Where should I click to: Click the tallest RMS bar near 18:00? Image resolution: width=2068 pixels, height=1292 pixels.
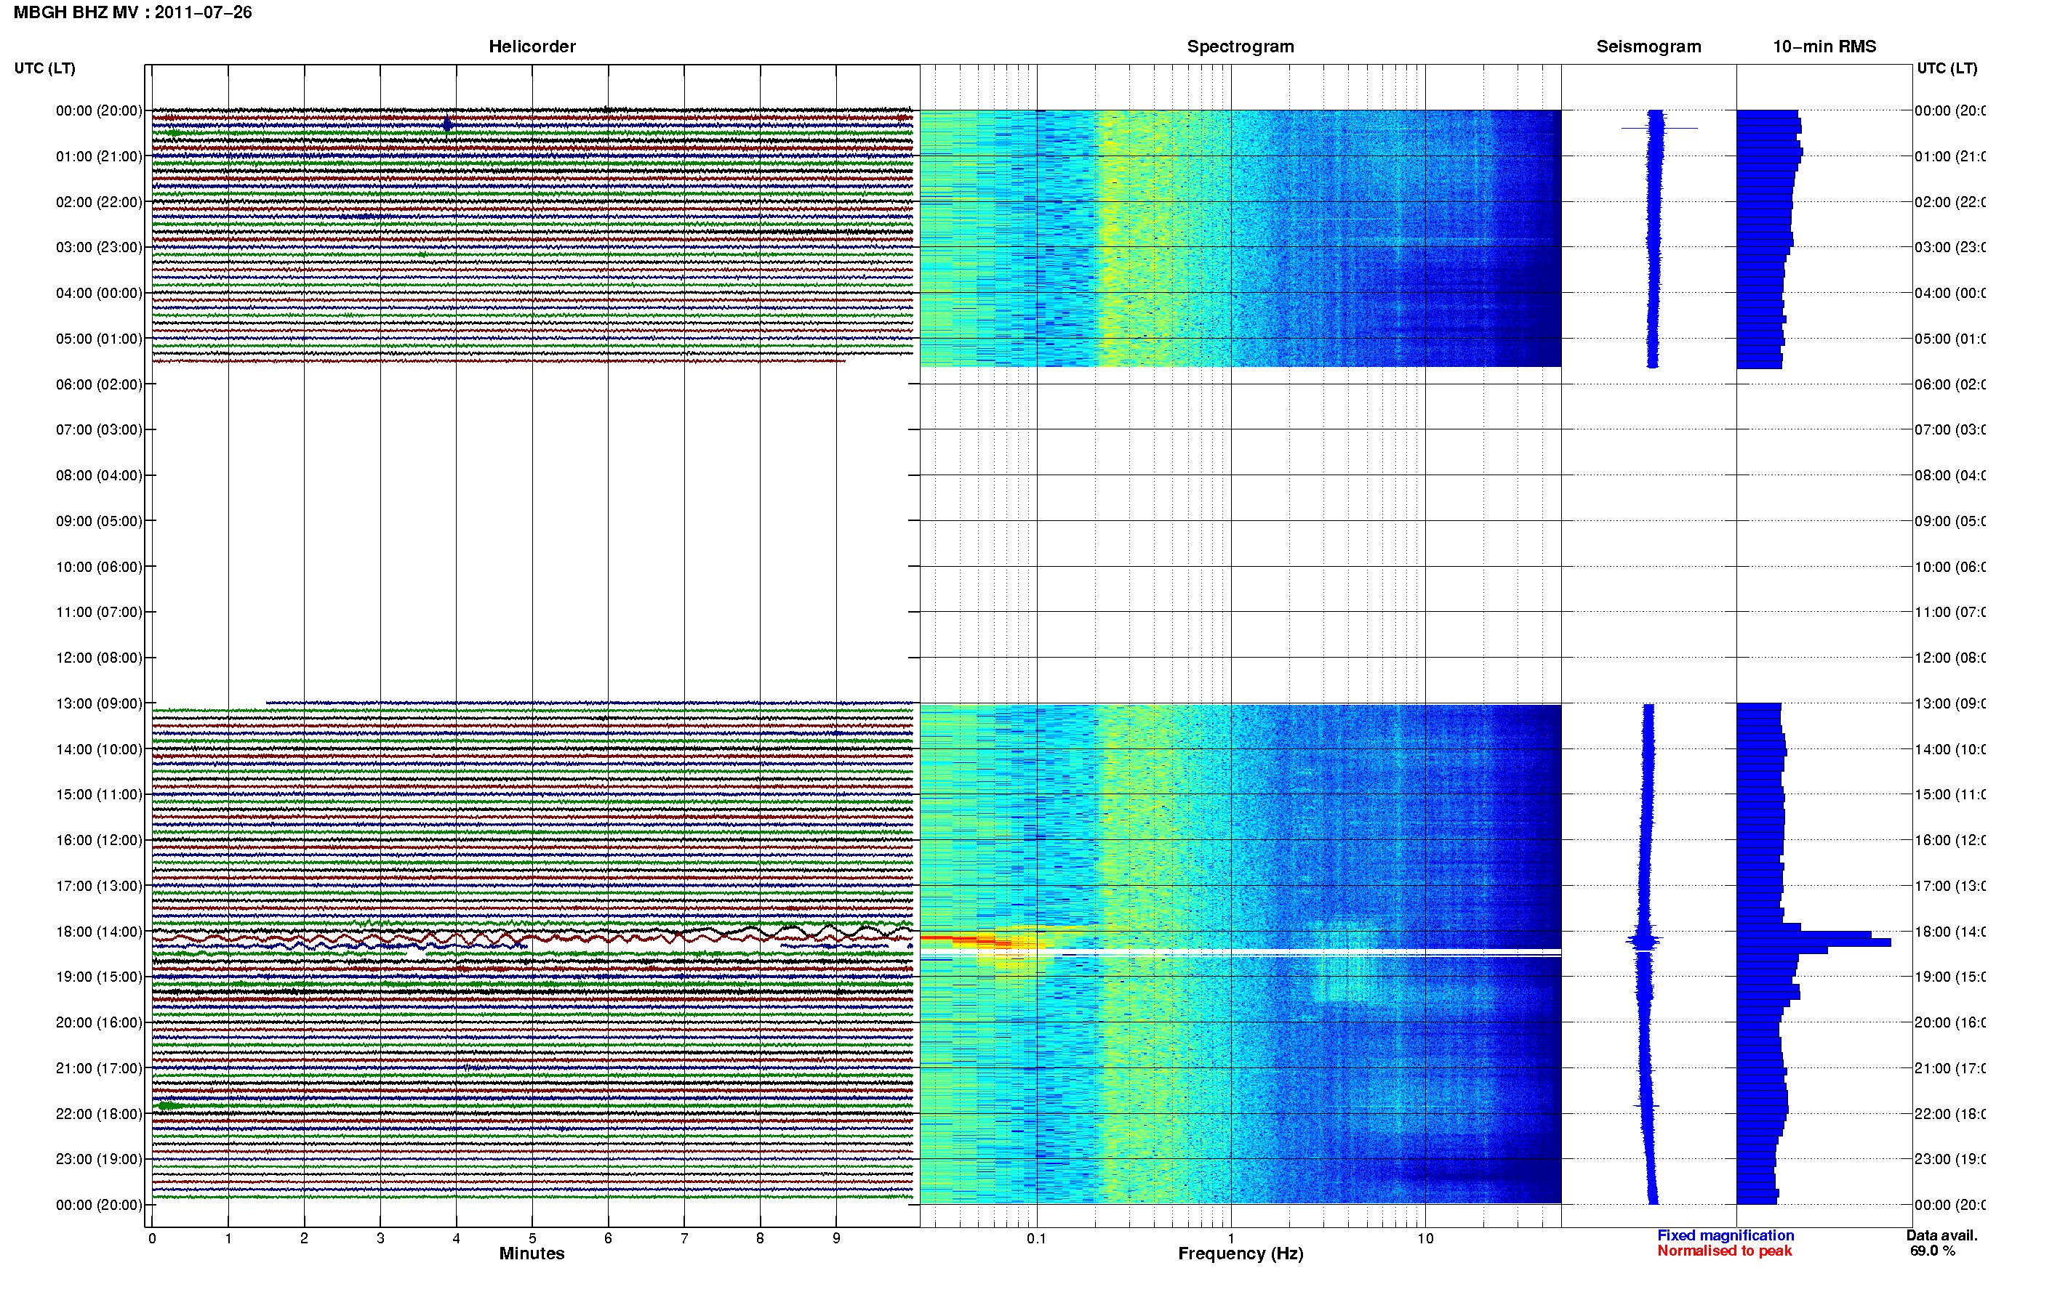[1813, 942]
